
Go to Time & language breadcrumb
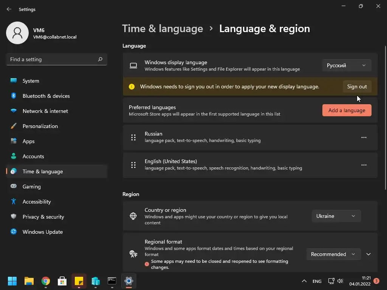pyautogui.click(x=163, y=29)
